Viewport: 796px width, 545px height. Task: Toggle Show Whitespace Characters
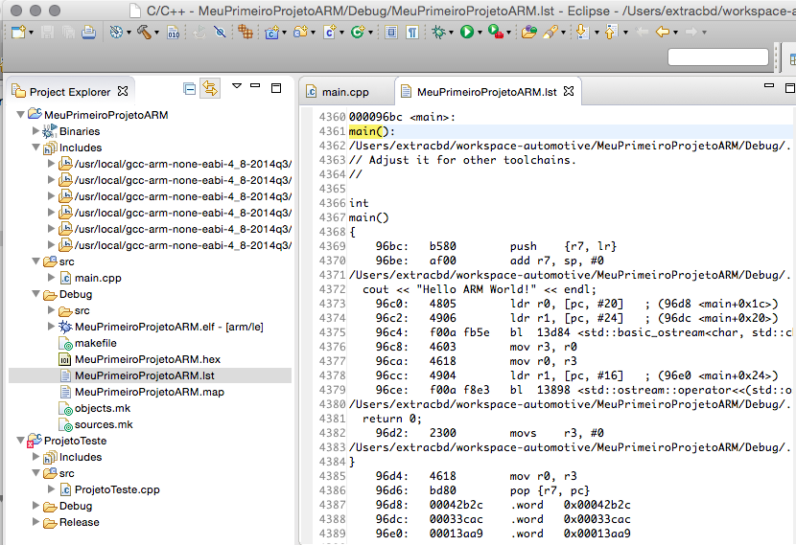(412, 33)
